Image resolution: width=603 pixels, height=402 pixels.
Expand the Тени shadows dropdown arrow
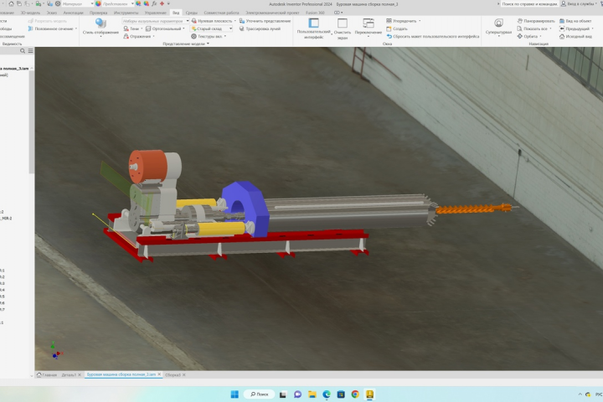[142, 28]
